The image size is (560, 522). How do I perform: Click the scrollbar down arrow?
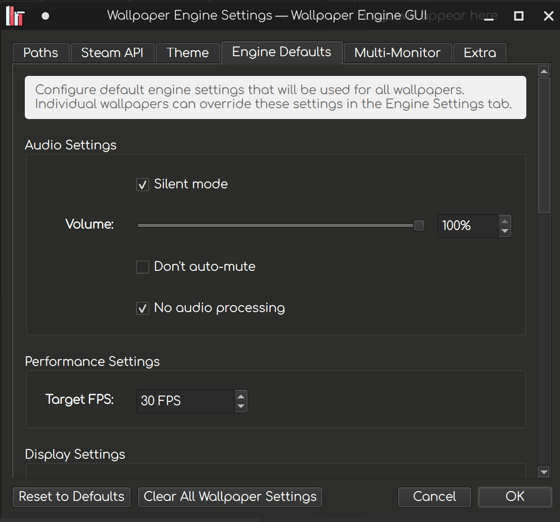coord(544,472)
